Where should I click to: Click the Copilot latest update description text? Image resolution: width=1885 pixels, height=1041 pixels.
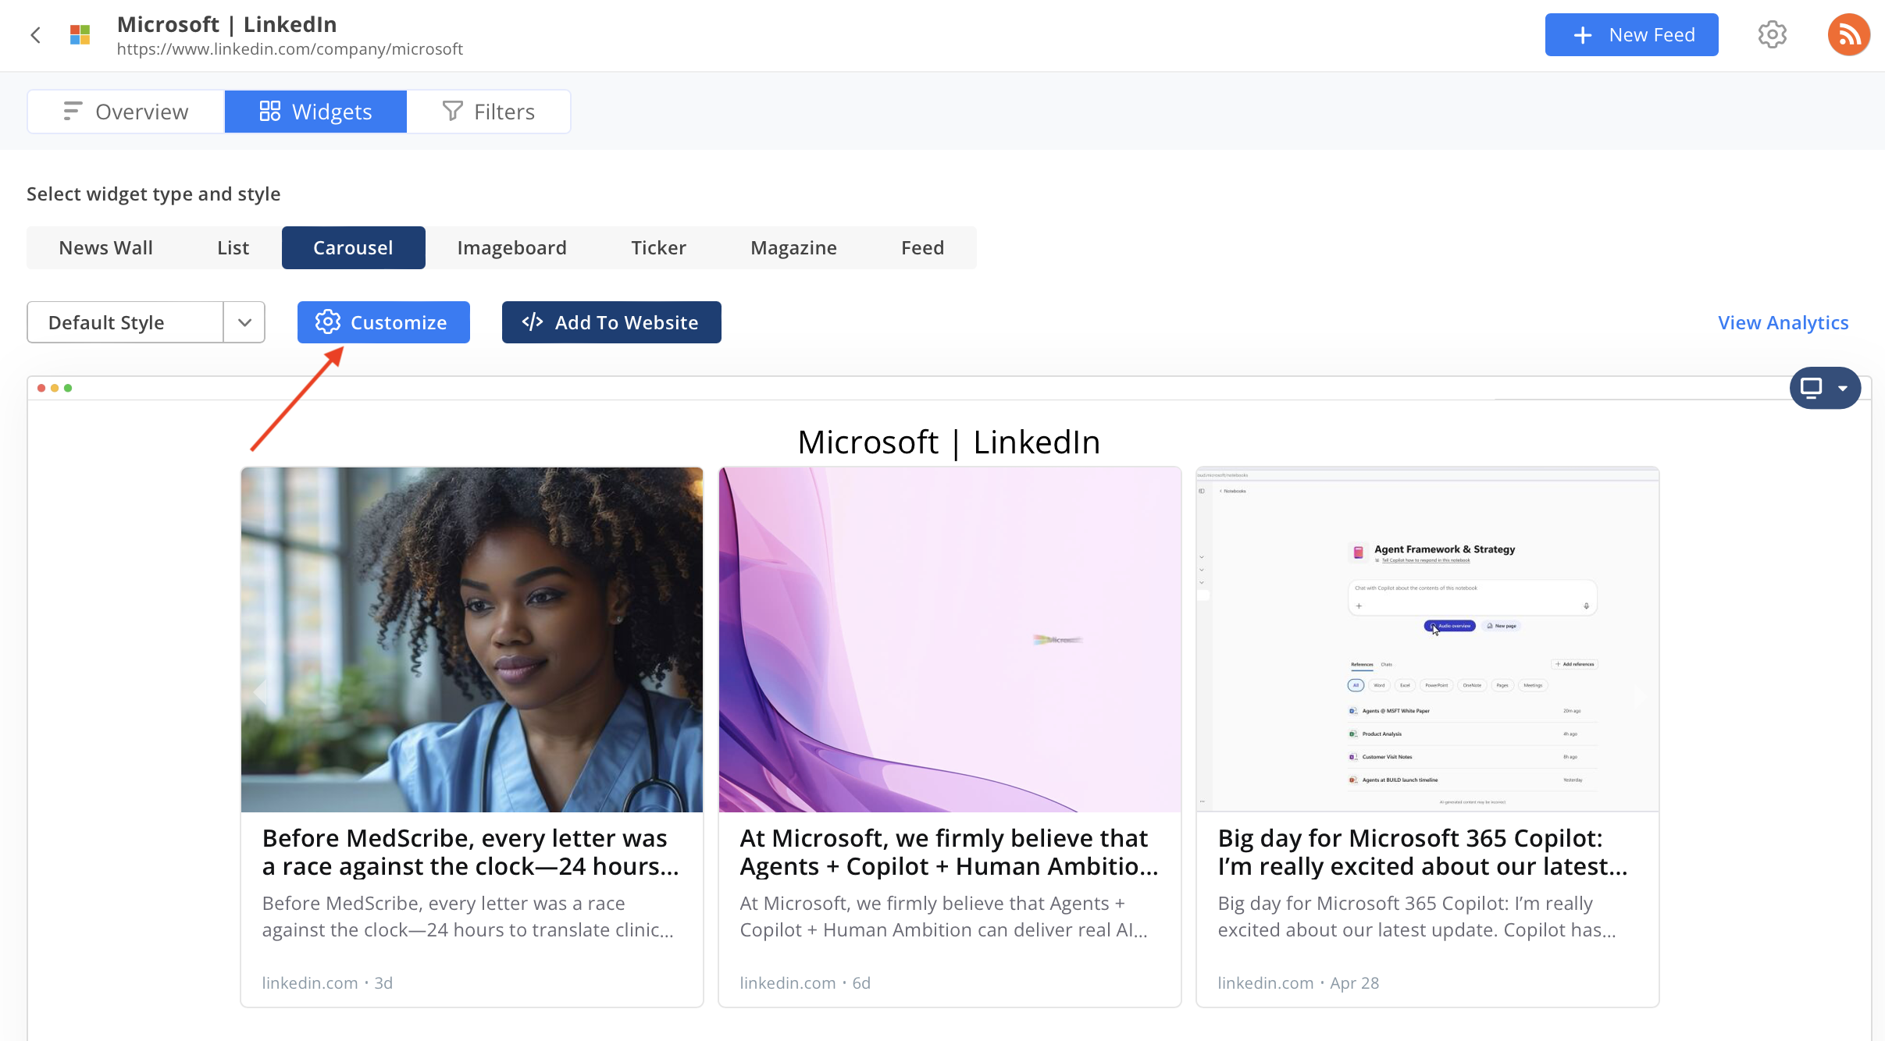1417,917
